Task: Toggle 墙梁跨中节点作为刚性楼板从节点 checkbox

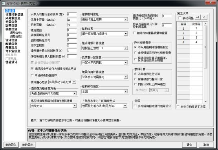Action: (x=32, y=69)
